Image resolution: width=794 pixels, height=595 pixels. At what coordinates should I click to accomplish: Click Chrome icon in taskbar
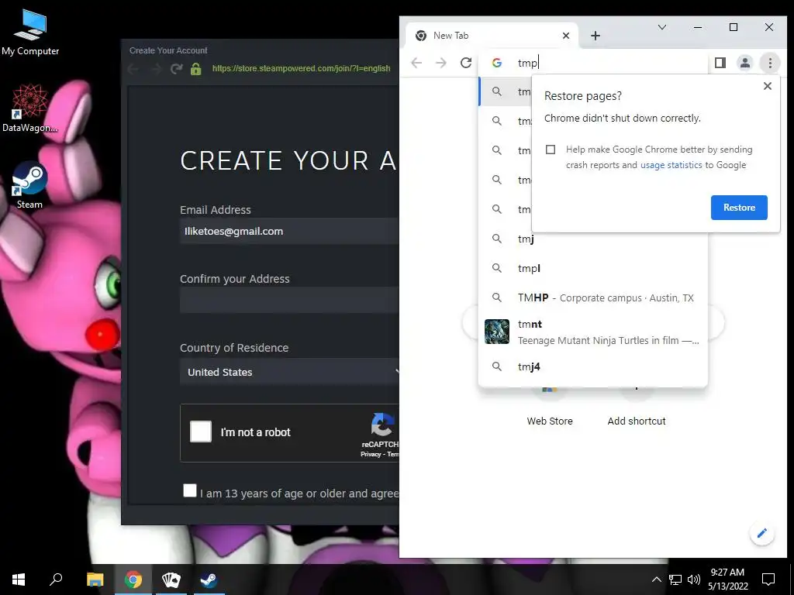pyautogui.click(x=133, y=580)
